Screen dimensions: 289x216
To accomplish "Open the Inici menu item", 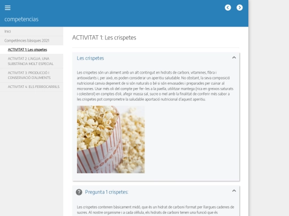I will coord(32,31).
